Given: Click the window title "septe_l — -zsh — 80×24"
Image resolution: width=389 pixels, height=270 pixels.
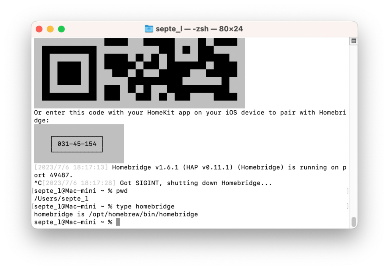Looking at the screenshot, I should 199,29.
